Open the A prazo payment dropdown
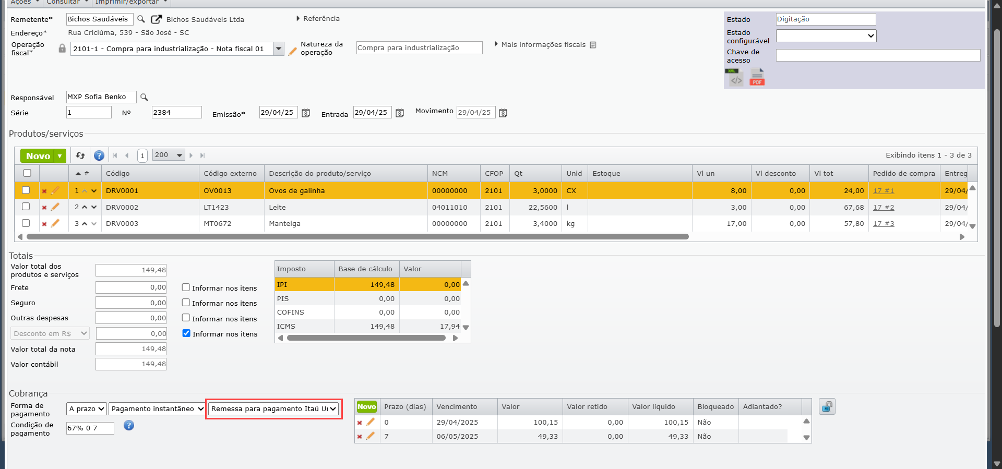The height and width of the screenshot is (469, 1002). tap(87, 409)
